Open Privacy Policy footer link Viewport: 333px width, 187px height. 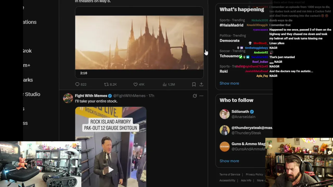254,175
